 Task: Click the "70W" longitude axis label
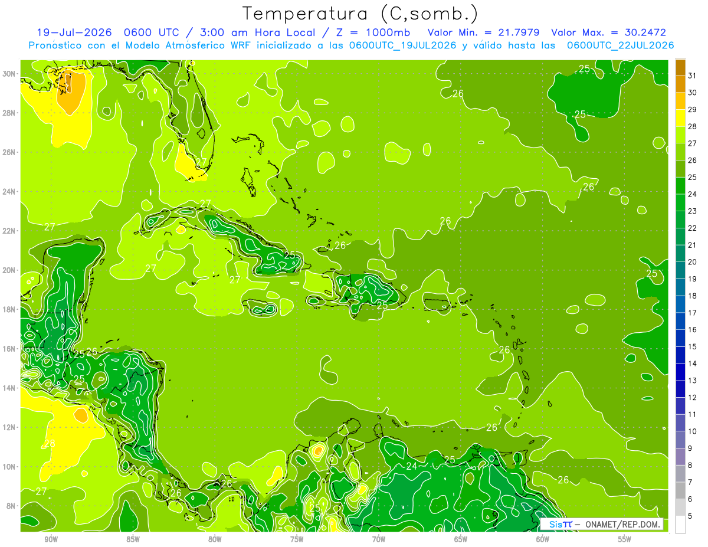[379, 539]
